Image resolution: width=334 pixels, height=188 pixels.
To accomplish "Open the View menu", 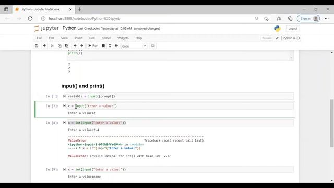I will tap(64, 38).
